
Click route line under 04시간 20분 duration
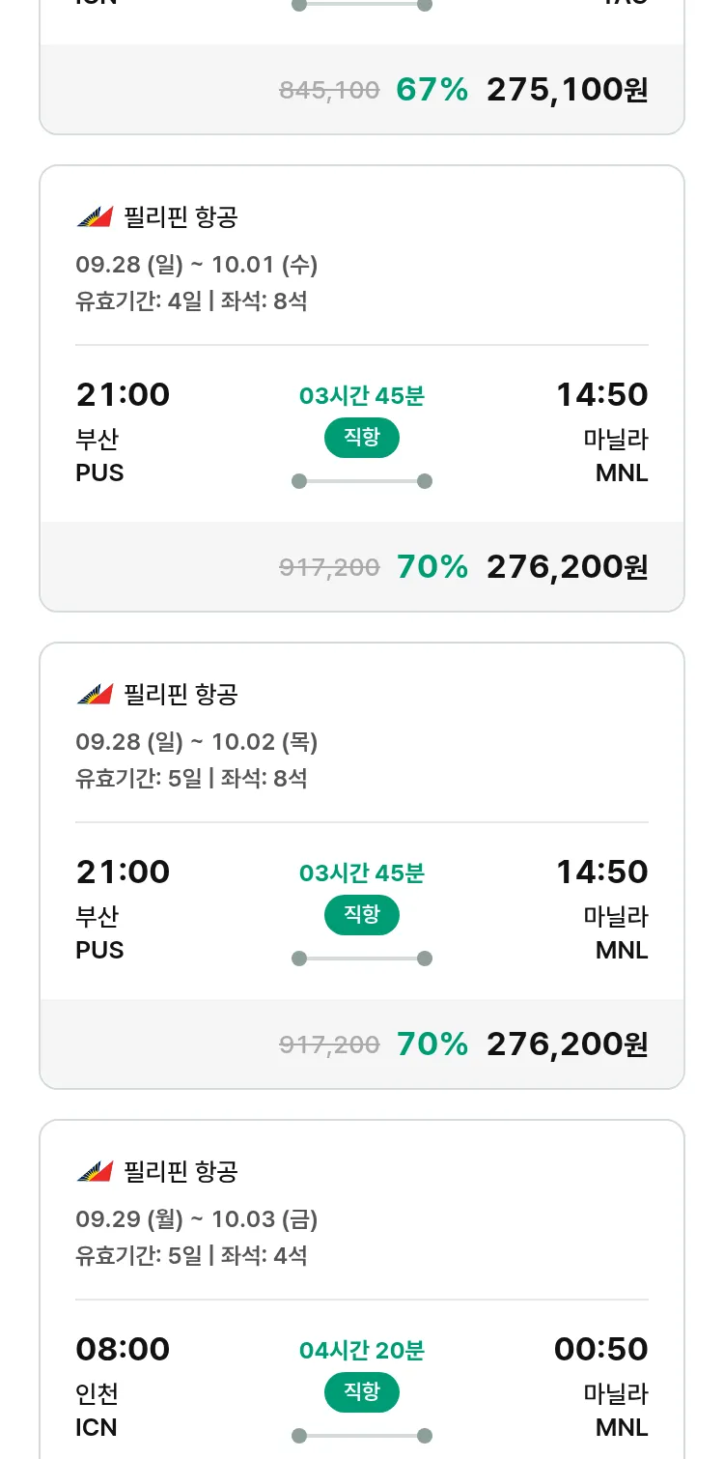[362, 1436]
